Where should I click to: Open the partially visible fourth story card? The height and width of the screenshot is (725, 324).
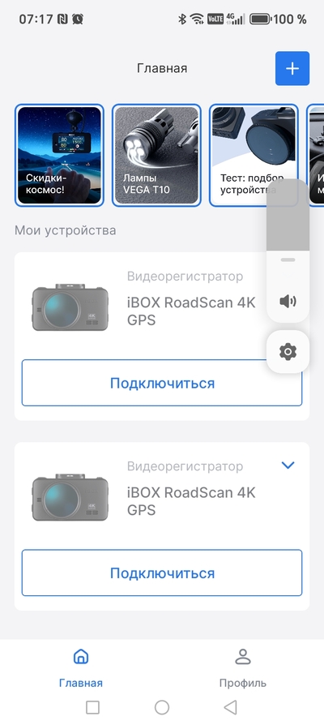tap(315, 156)
